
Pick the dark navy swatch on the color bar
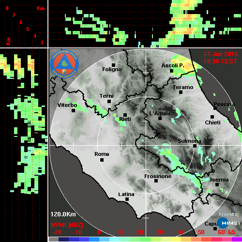(x=63, y=239)
